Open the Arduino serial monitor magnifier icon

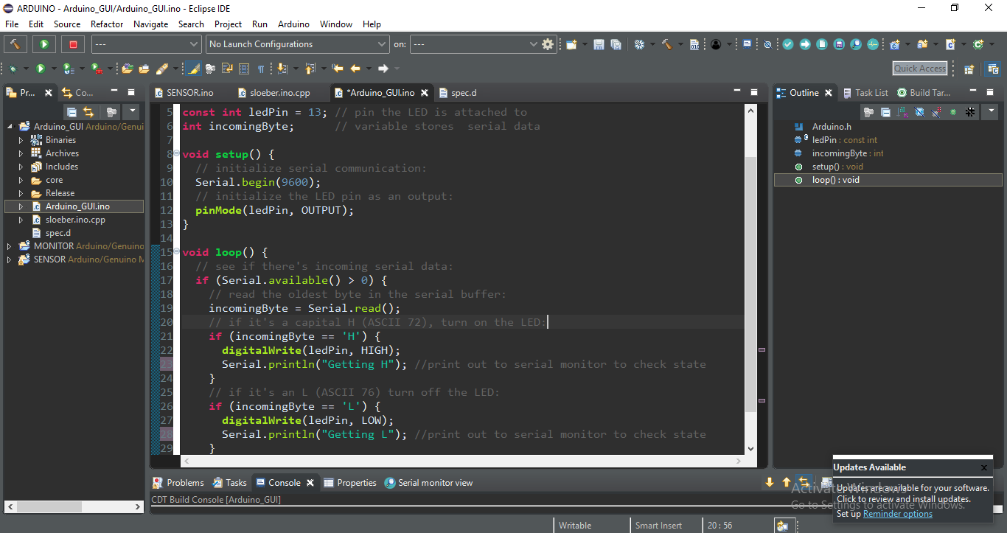pos(856,44)
